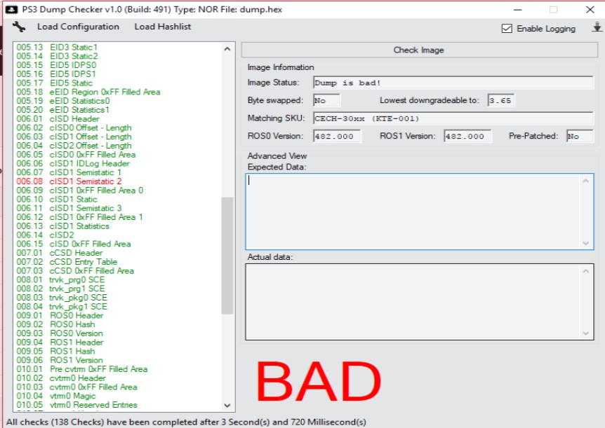This screenshot has width=605, height=428.
Task: Select 006.01 cISD Header entry
Action: (58, 118)
